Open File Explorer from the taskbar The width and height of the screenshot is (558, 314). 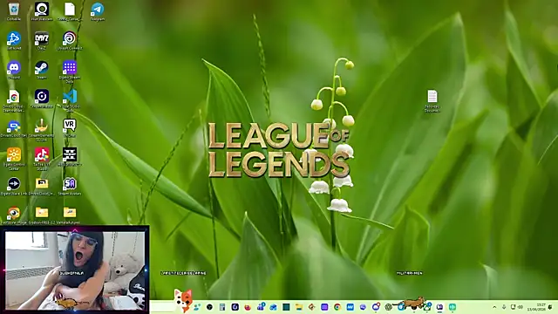(298, 307)
